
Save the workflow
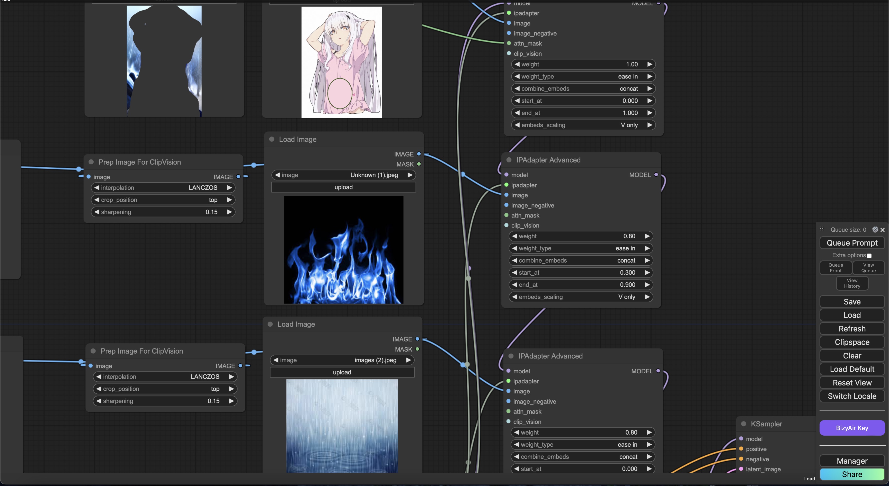point(852,302)
